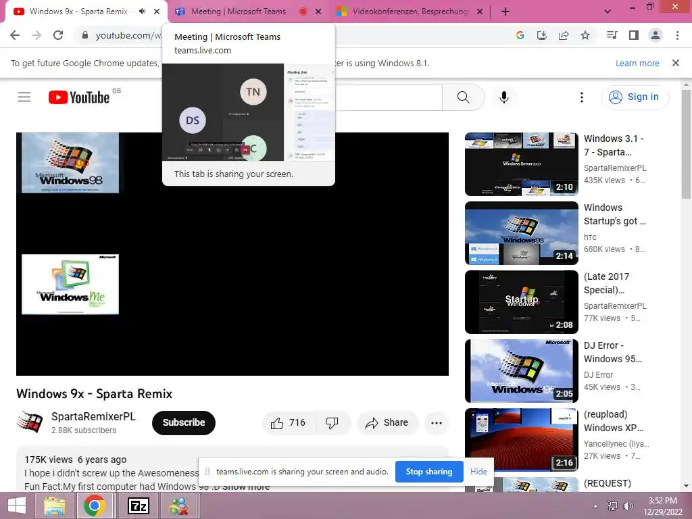Show hidden system tray icons
This screenshot has width=692, height=519.
point(595,506)
